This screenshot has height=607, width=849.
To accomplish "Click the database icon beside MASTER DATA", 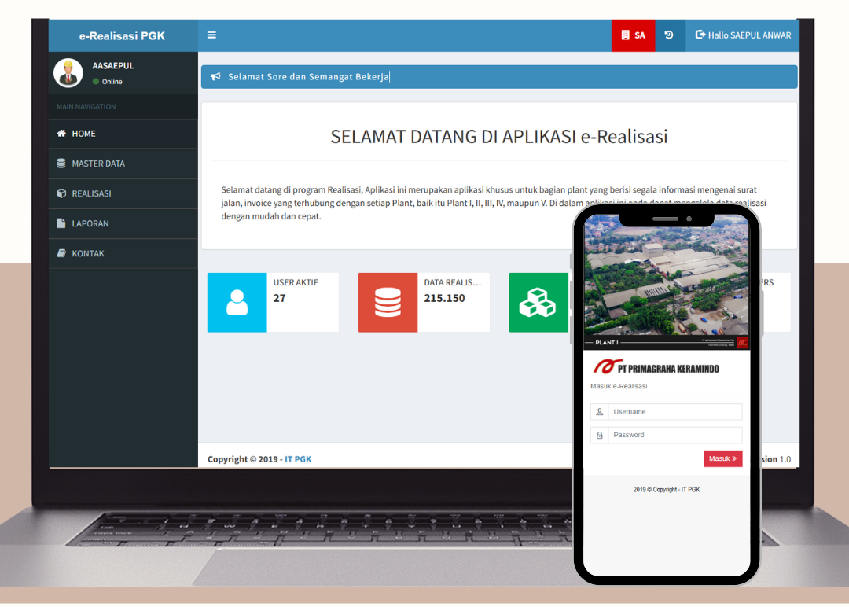I will (x=61, y=163).
